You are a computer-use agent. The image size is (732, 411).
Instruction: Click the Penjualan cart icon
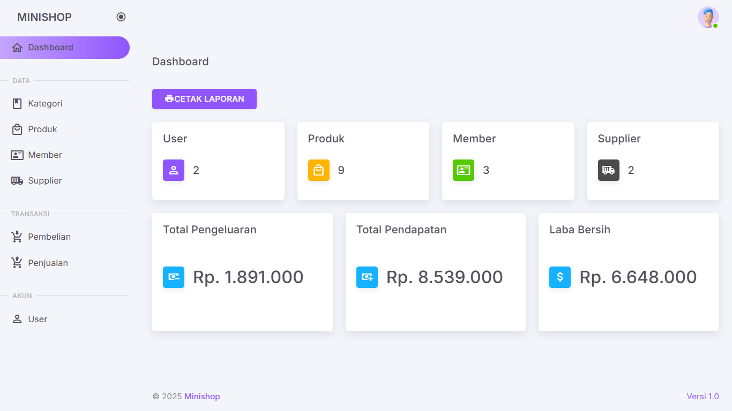click(17, 263)
